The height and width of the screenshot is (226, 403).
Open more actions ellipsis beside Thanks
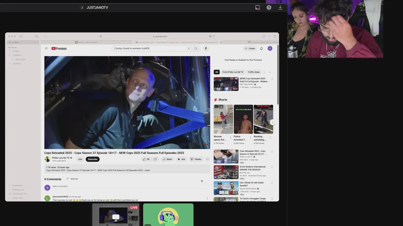point(207,159)
